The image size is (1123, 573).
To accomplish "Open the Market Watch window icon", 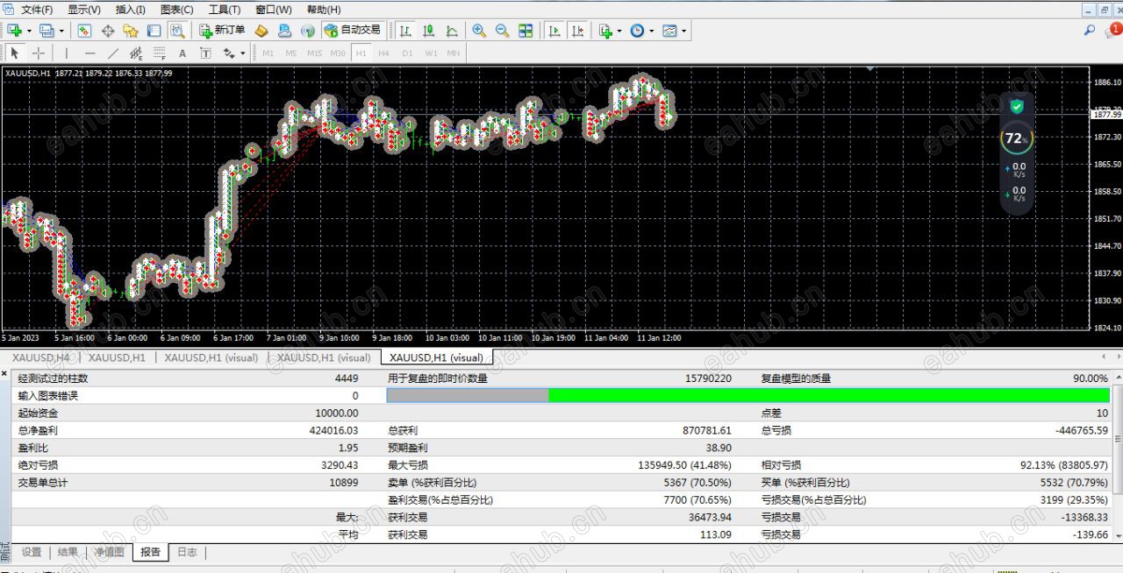I will click(84, 31).
